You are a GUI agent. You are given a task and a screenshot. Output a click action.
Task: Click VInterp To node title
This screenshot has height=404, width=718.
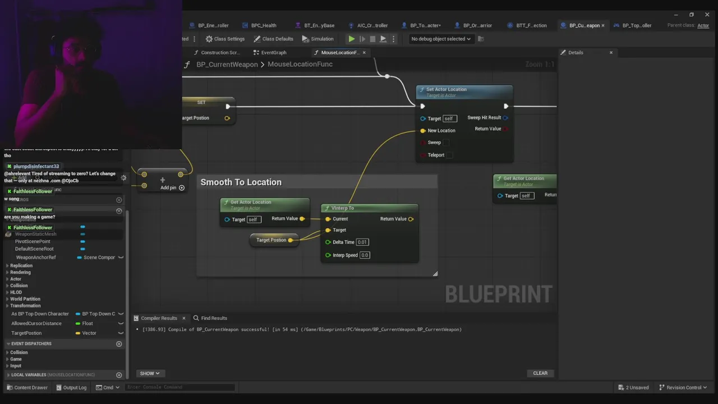click(342, 208)
